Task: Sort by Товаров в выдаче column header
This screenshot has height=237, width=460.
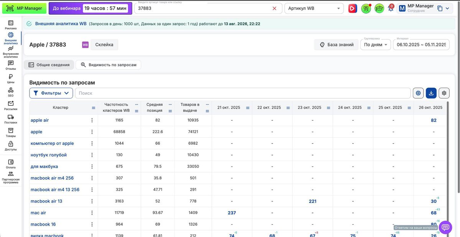Action: [x=190, y=108]
